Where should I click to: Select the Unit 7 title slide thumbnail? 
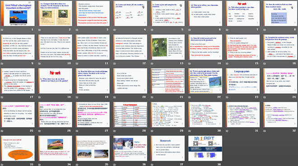[x=18, y=14]
